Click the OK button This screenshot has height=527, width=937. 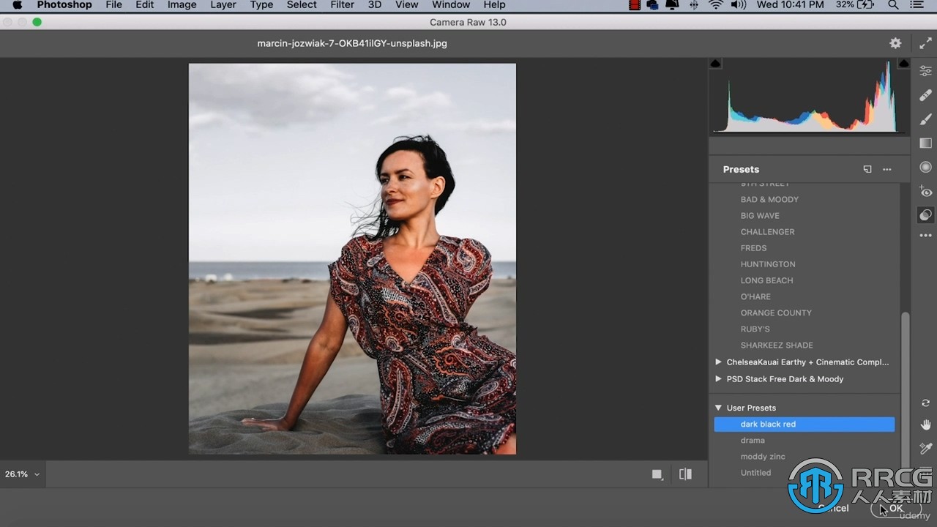click(896, 508)
